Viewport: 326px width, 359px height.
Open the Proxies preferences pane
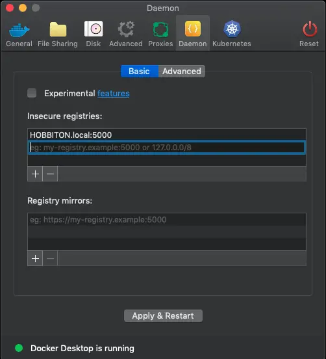pyautogui.click(x=160, y=34)
